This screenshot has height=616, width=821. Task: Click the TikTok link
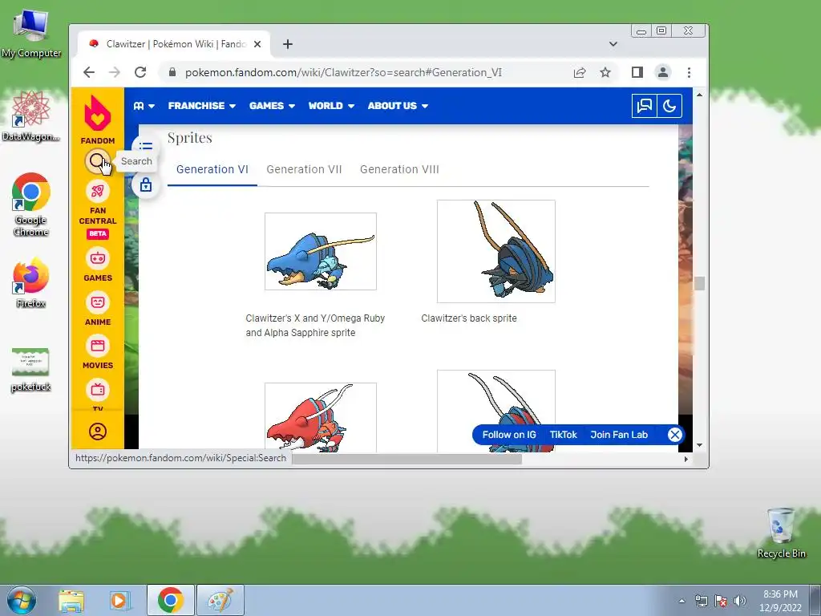tap(563, 435)
